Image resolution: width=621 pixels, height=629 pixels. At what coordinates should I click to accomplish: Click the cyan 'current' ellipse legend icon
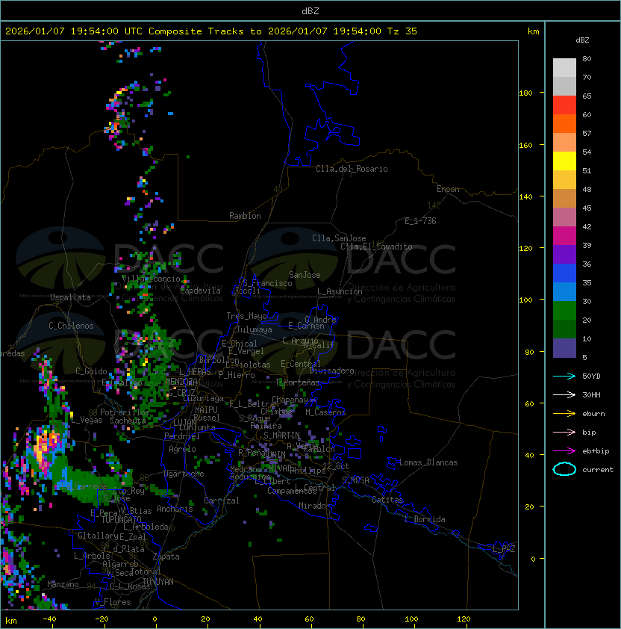click(564, 469)
